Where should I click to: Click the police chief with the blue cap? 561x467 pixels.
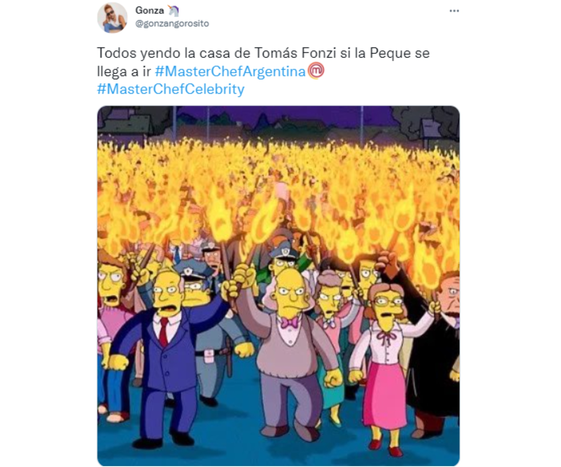point(196,285)
